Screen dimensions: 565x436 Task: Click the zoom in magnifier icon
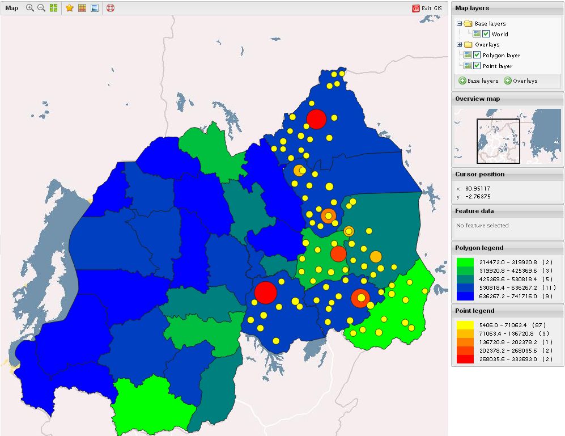pyautogui.click(x=30, y=8)
